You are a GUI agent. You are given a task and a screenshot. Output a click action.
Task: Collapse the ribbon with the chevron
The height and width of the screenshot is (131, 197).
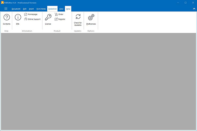(x=194, y=9)
